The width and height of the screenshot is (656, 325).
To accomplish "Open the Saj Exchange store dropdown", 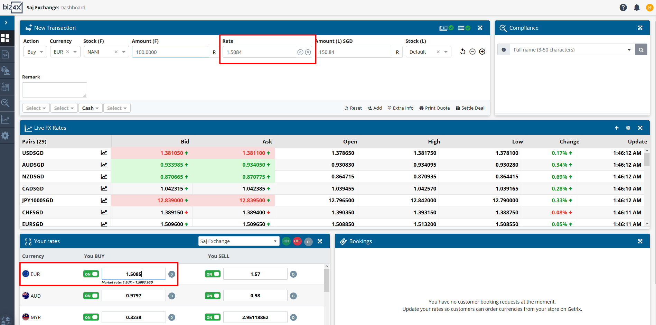I will click(239, 241).
